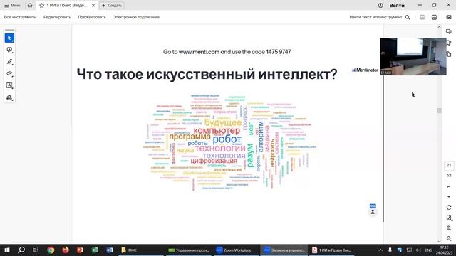The width and height of the screenshot is (456, 256).
Task: Open the comments panel icon on right
Action: coord(449,31)
